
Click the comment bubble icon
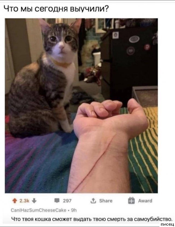[x=57, y=201]
